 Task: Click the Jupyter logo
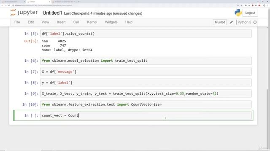pos(24,13)
